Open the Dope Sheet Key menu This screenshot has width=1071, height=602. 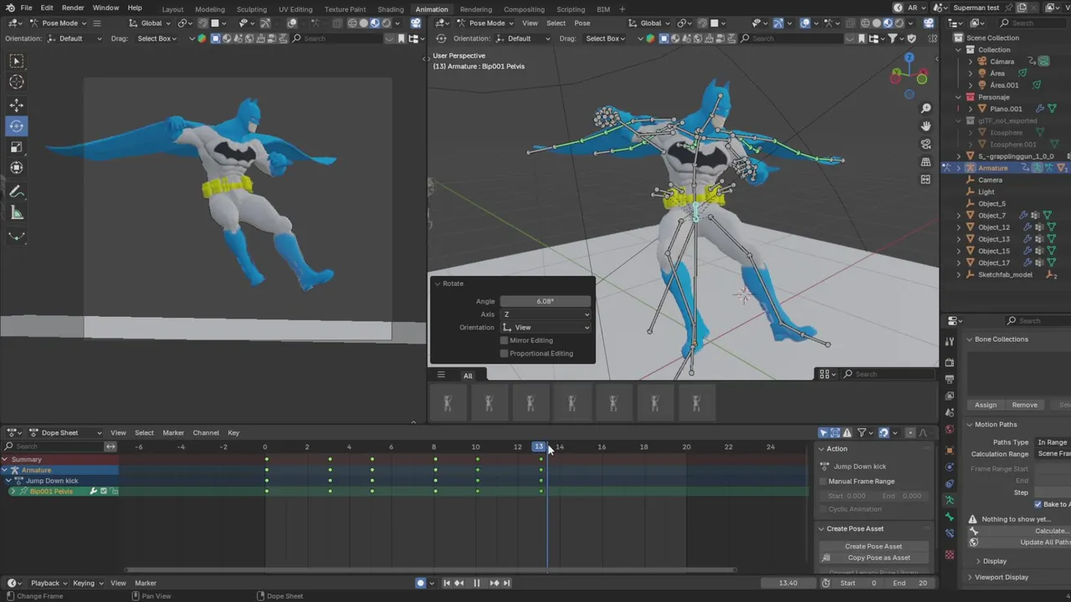tap(233, 432)
